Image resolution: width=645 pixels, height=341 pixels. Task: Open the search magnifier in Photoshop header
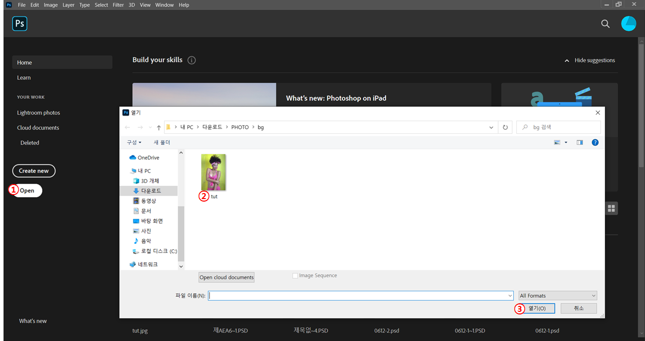point(605,24)
